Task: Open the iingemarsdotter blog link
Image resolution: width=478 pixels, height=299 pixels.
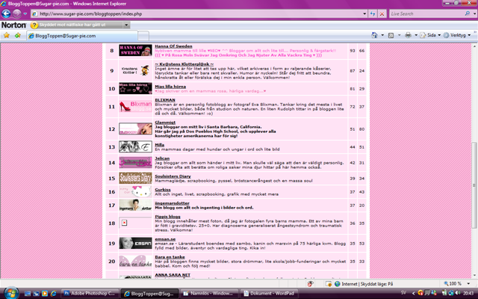Action: 173,203
